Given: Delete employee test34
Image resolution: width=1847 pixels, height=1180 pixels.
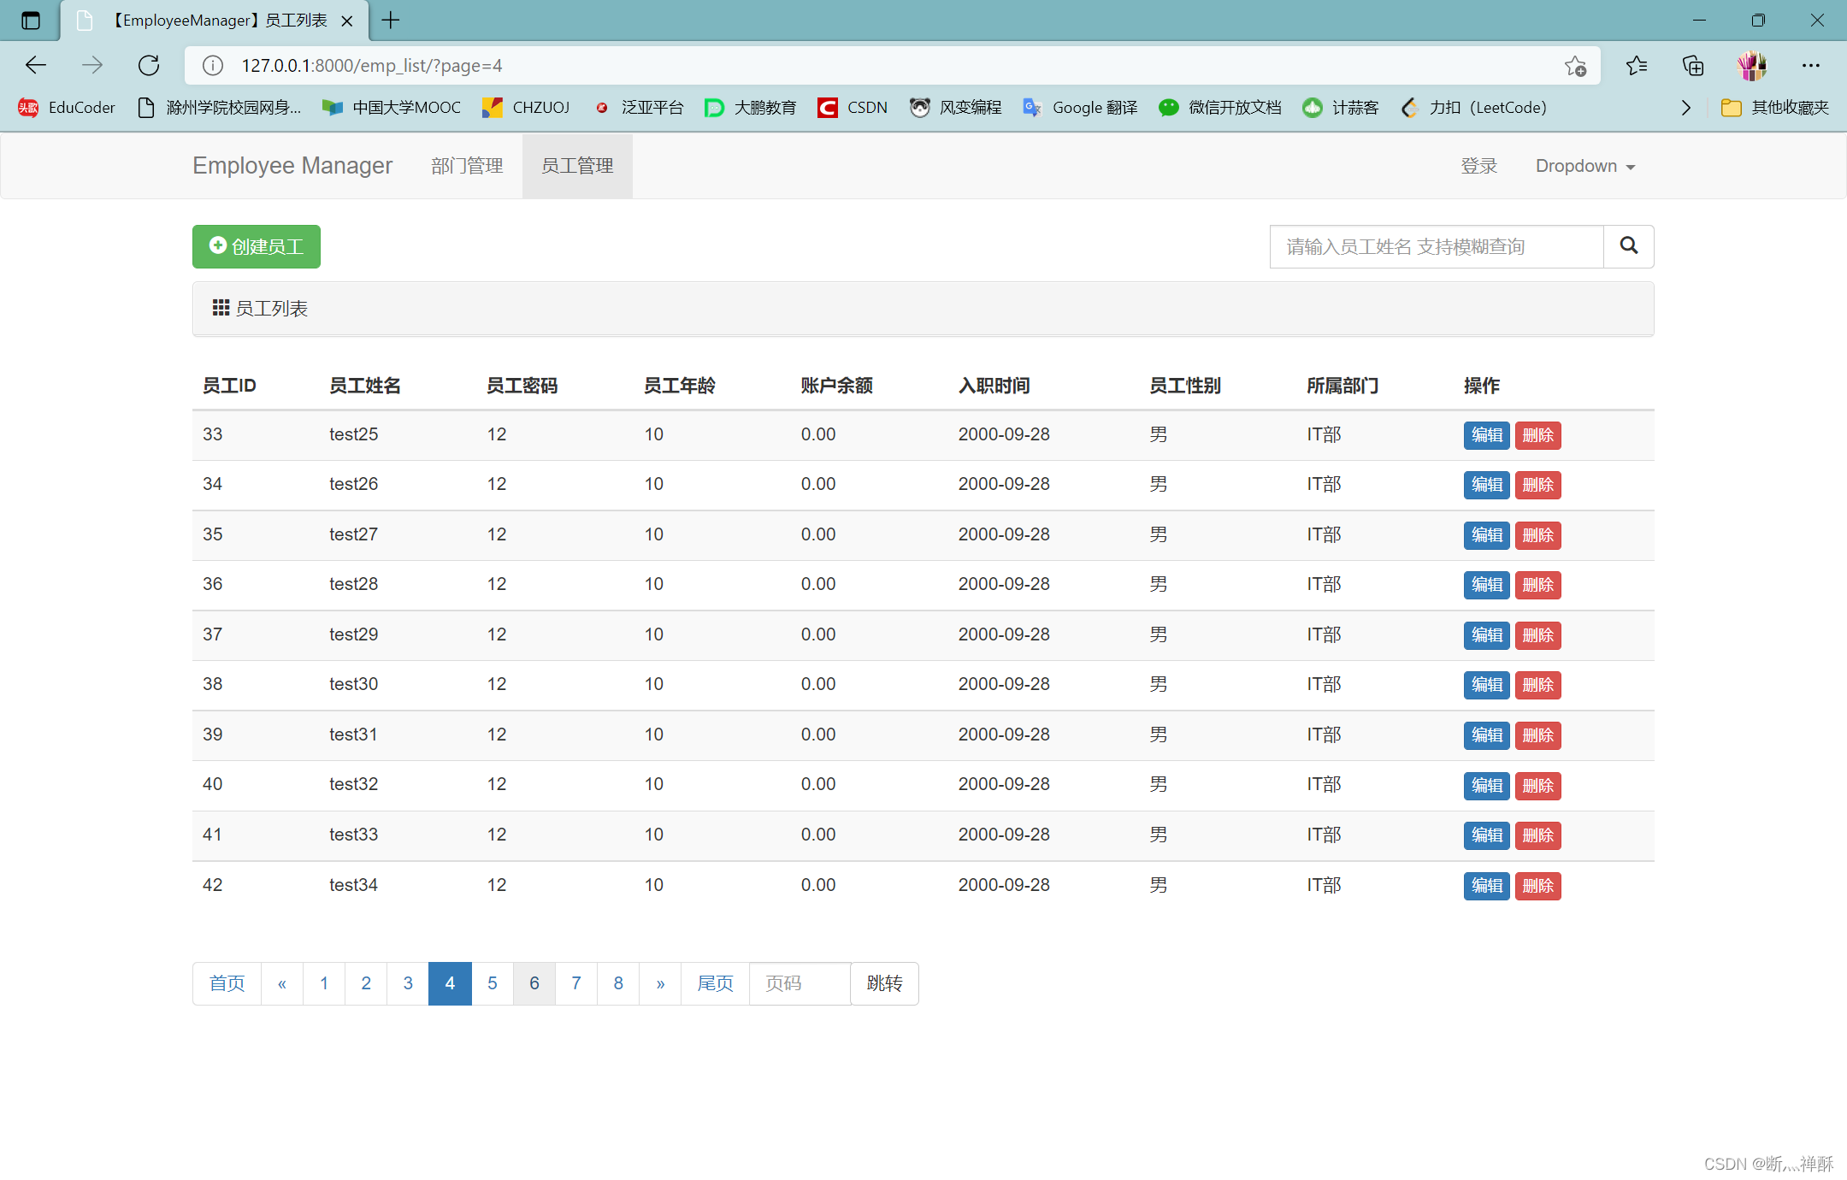Looking at the screenshot, I should (1537, 886).
